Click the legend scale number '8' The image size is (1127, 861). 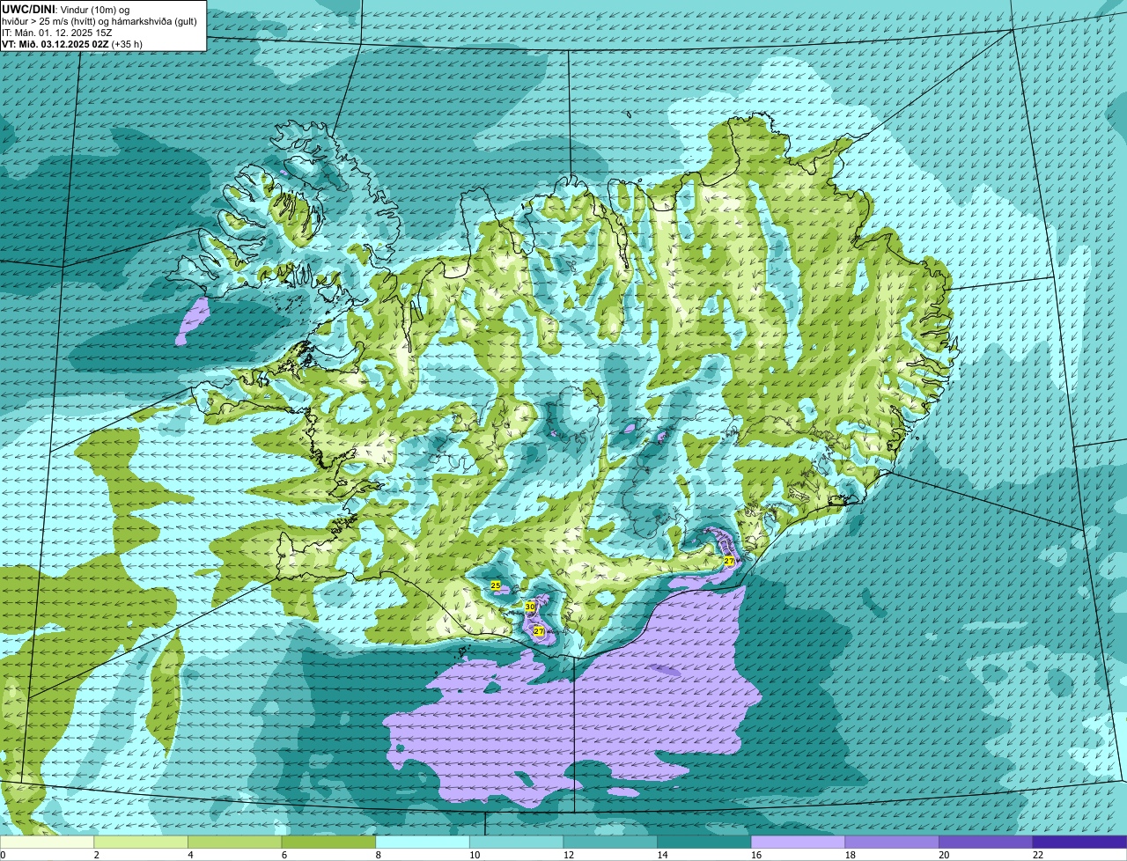point(378,855)
